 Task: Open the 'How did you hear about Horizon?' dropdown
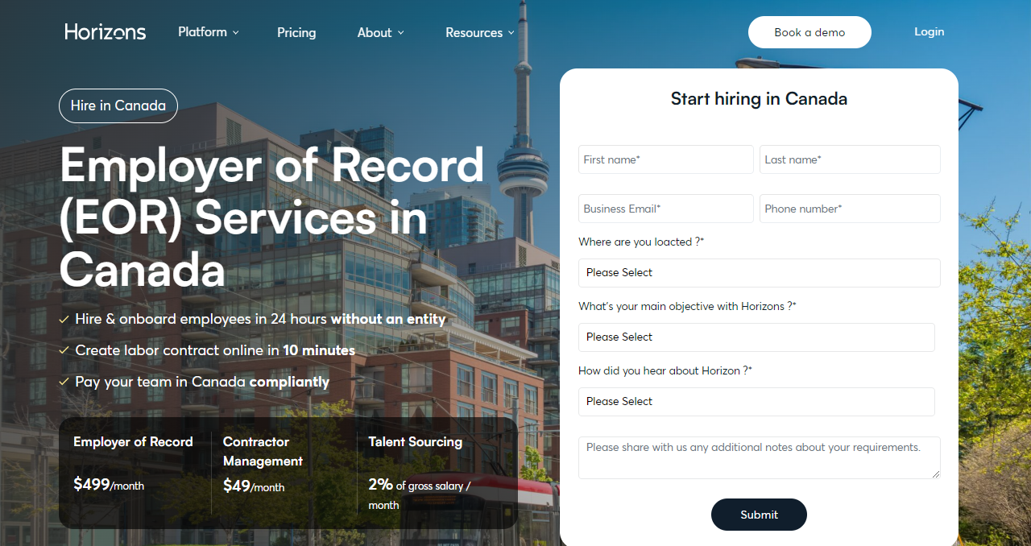[756, 401]
